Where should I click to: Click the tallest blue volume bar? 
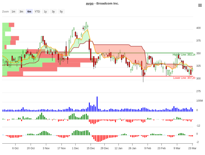pos(97,104)
